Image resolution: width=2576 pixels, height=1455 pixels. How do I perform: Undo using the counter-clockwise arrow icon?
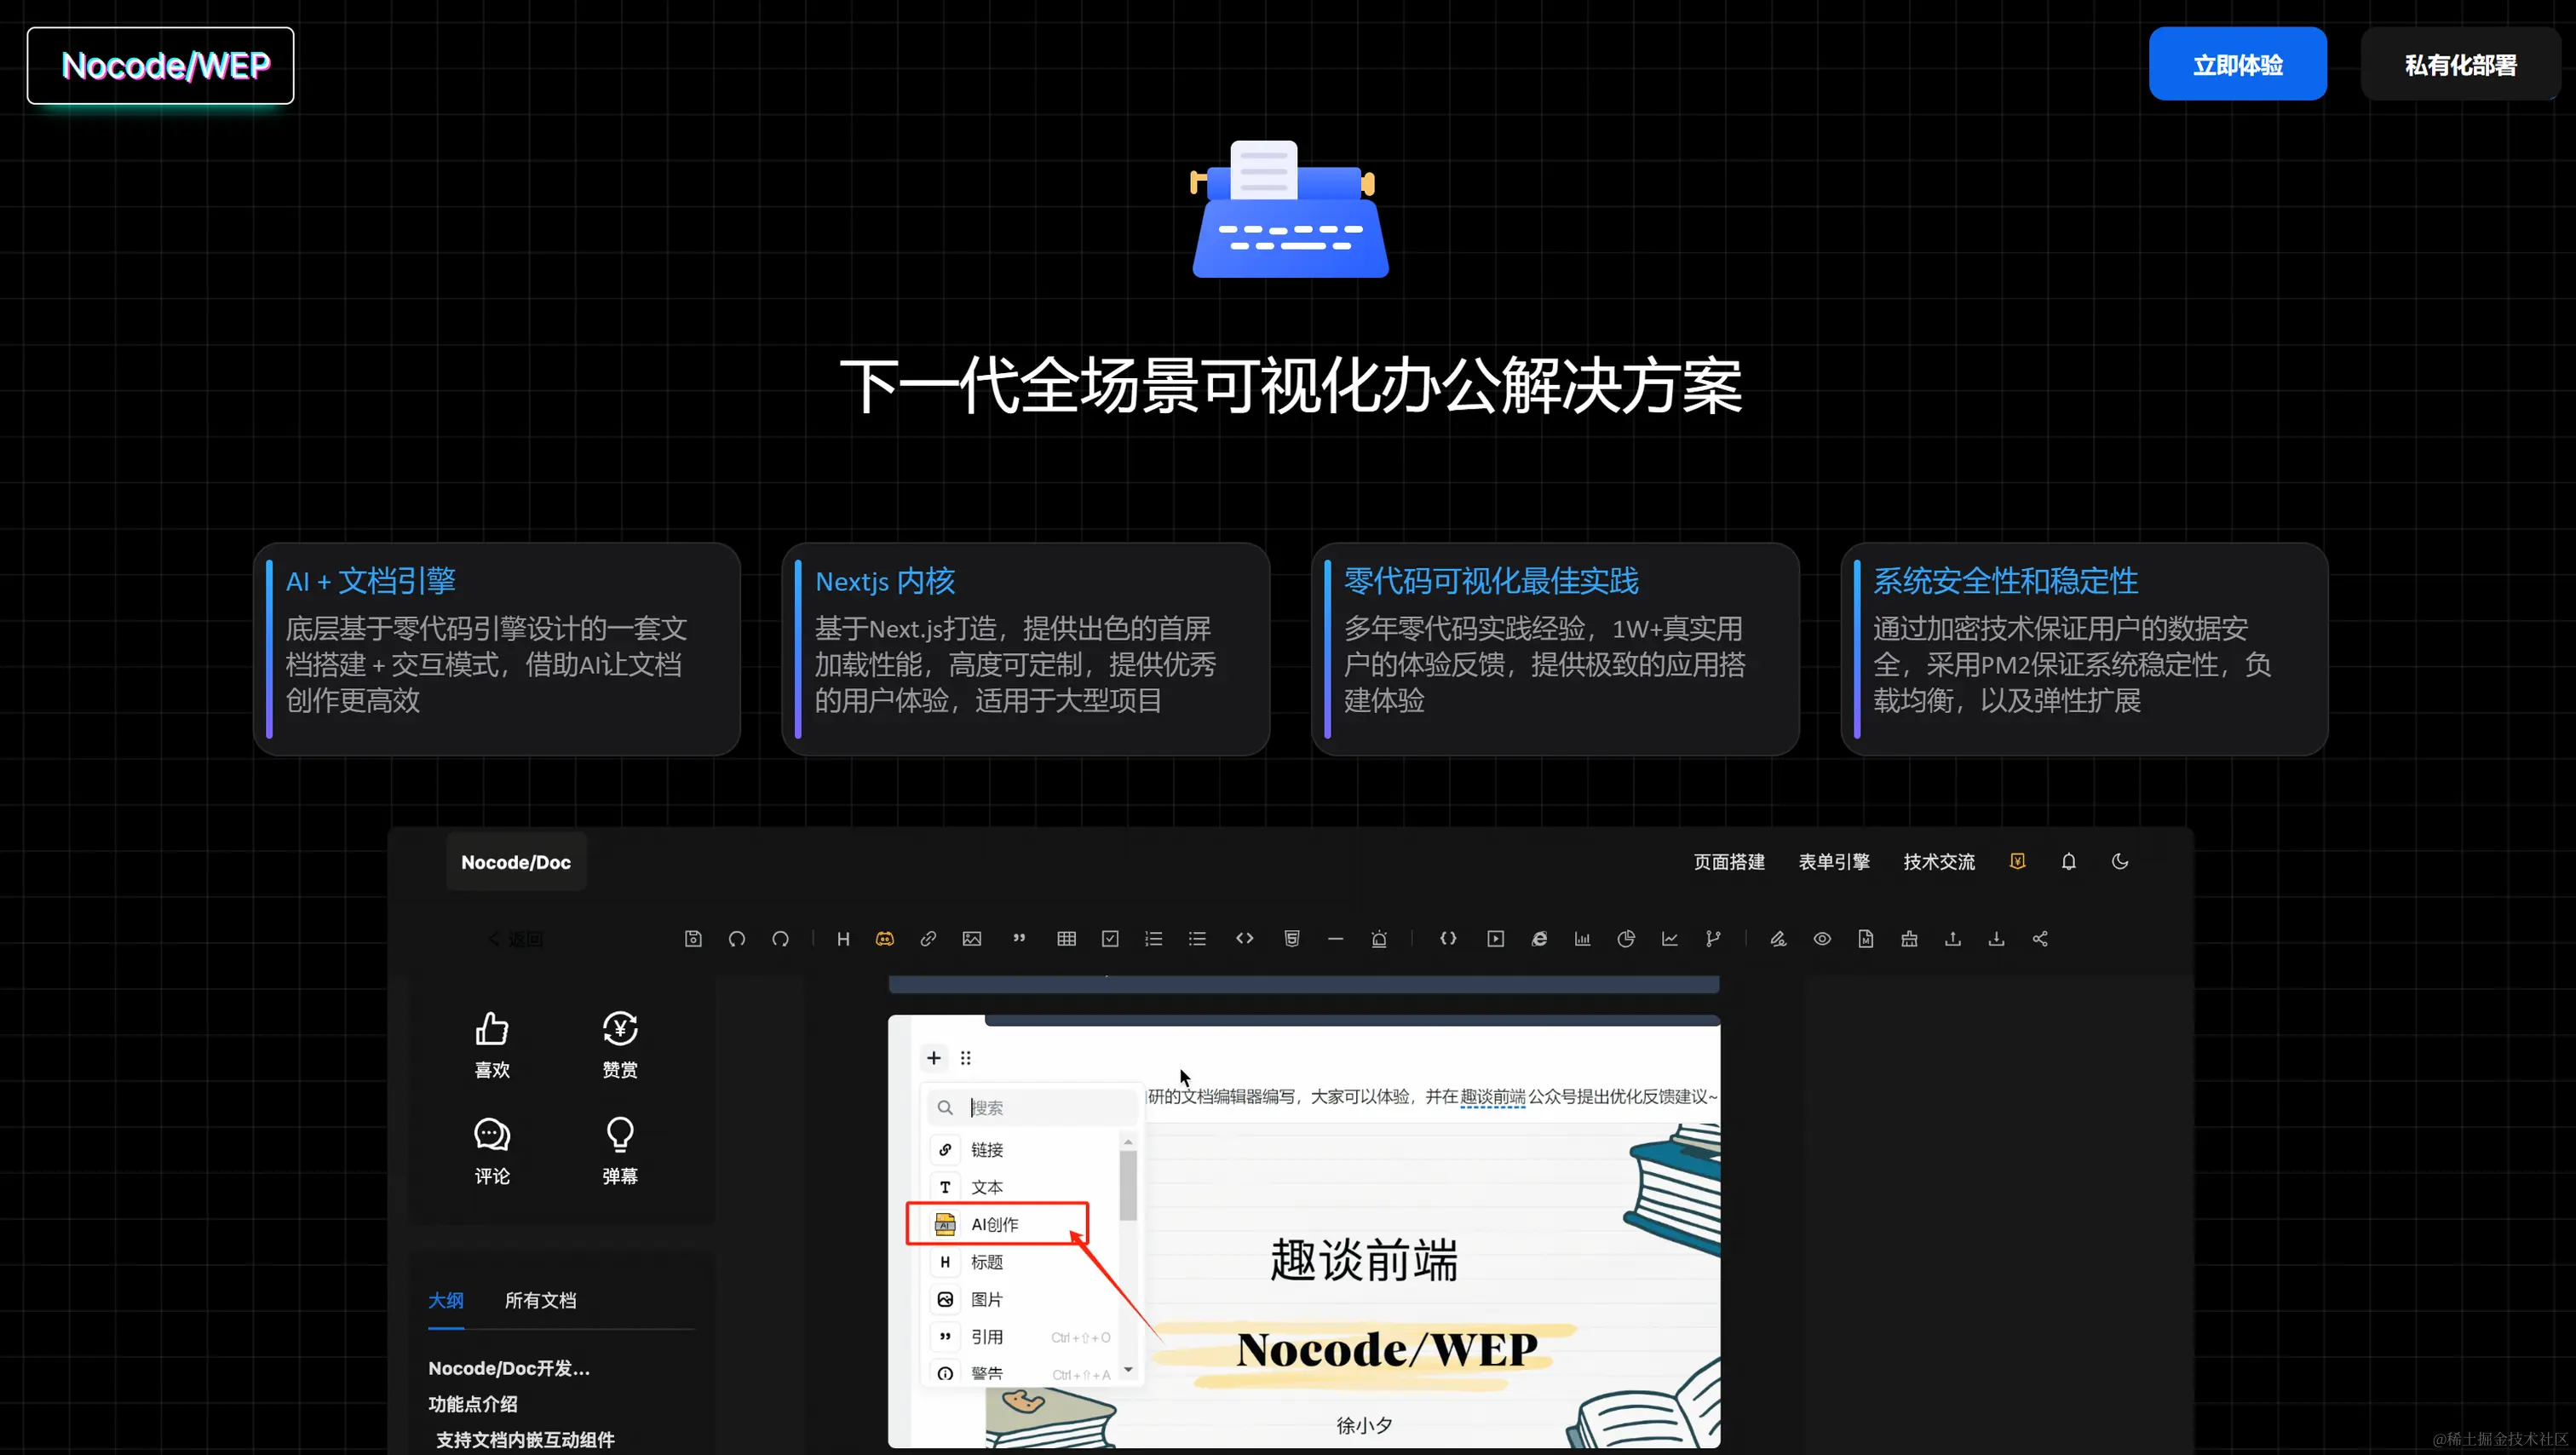[736, 938]
